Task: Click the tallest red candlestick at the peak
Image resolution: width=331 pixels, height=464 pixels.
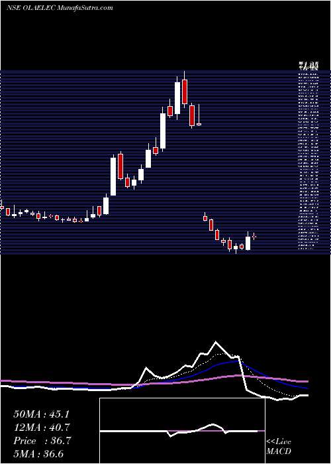Action: [x=185, y=91]
